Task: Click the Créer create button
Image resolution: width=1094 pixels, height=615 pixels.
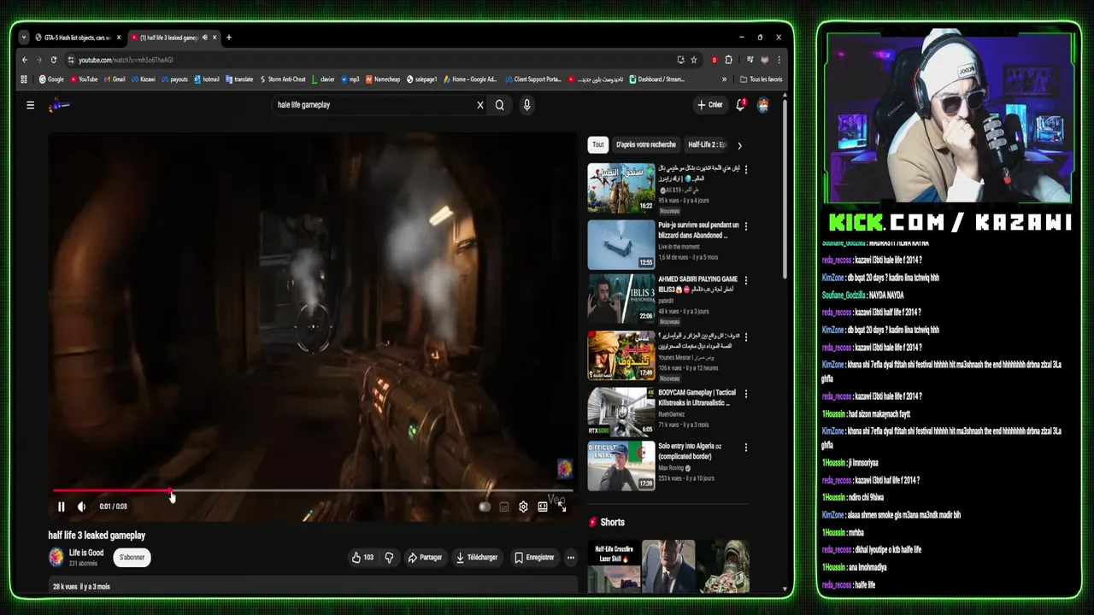Action: (x=709, y=105)
